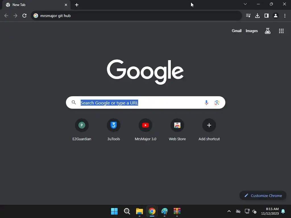
Task: Start voice search with microphone
Action: 206,102
